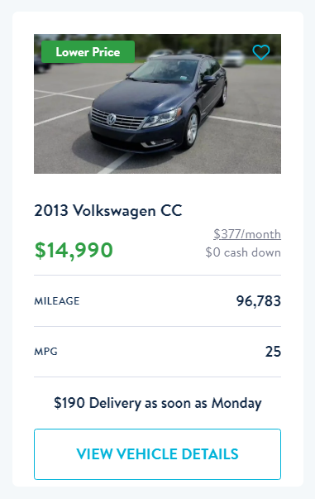Click the green Lower Price badge

88,51
